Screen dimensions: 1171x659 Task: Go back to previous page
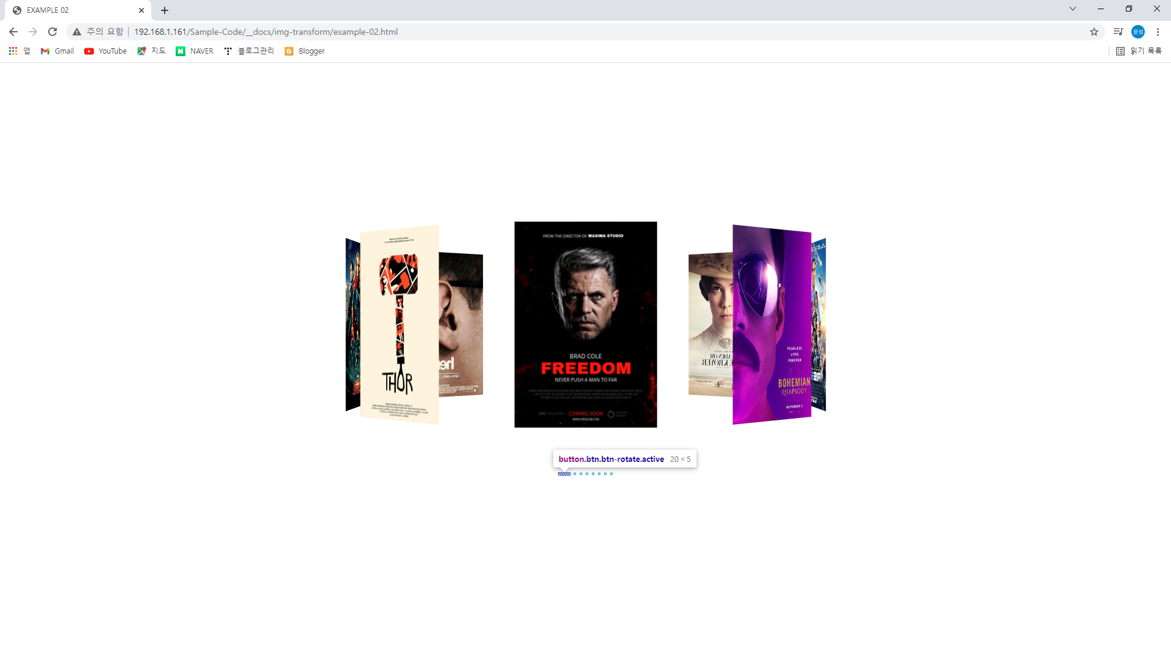coord(13,32)
